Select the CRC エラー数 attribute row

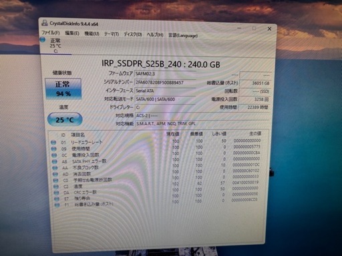(156, 191)
